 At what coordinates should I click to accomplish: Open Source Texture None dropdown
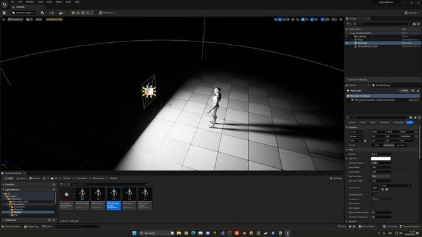tap(396, 186)
